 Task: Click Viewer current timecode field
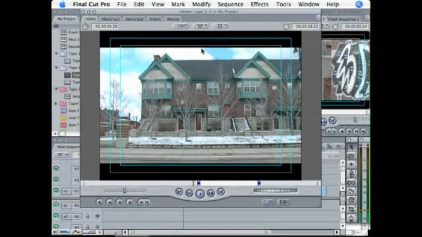coord(307,26)
